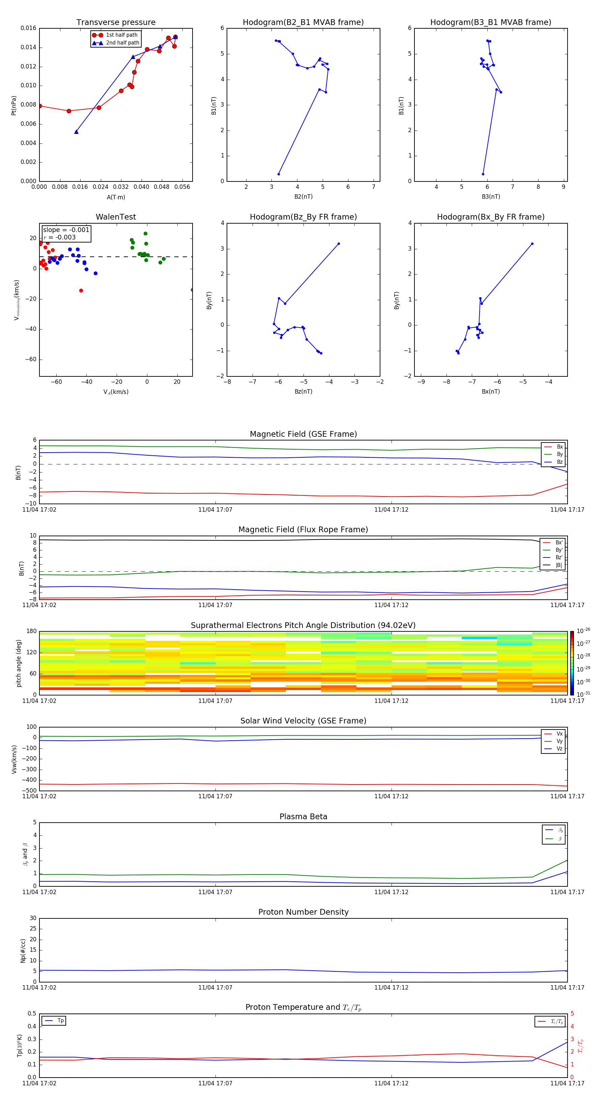Click the 'slope = -0.001' annotation
The image size is (607, 1113).
point(66,230)
